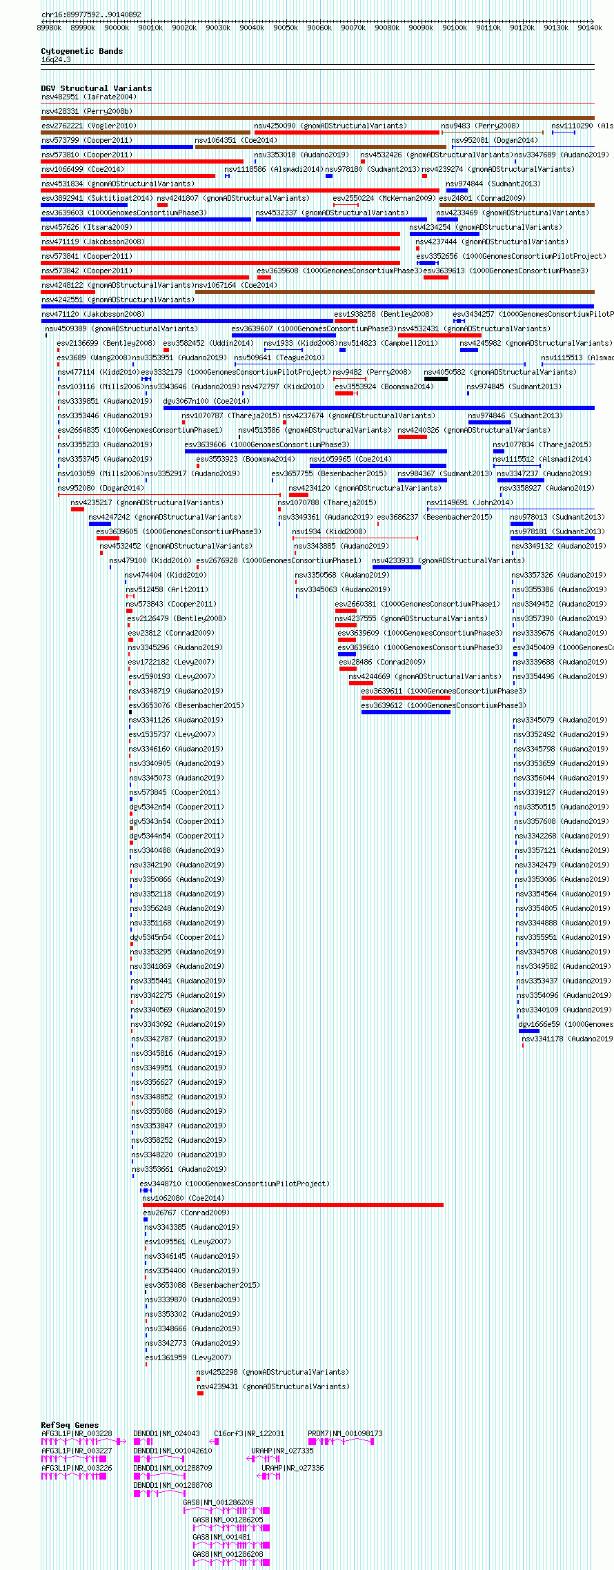
Task: Select nsv1062080 (Coe2014) label
Action: tap(184, 1198)
